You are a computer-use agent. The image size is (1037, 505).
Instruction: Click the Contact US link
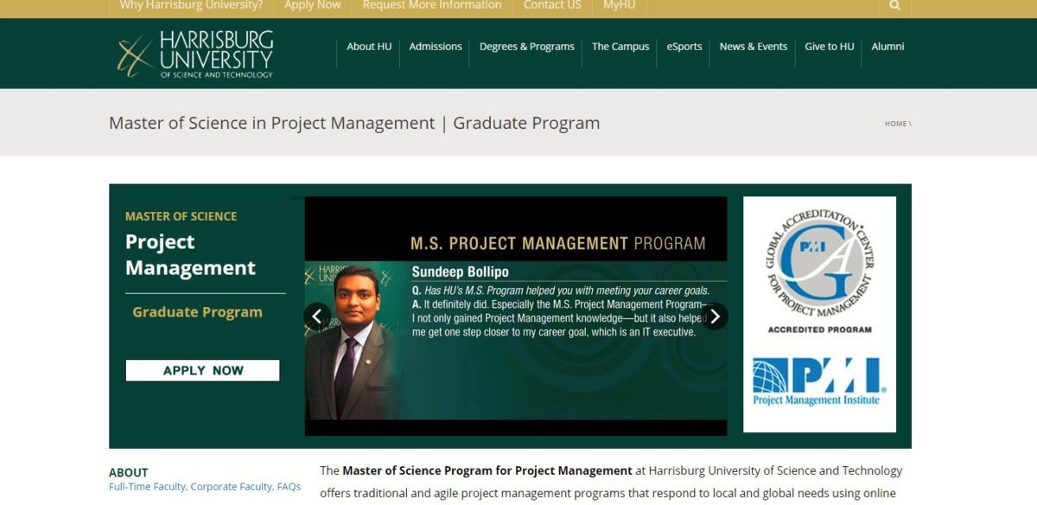(x=552, y=6)
